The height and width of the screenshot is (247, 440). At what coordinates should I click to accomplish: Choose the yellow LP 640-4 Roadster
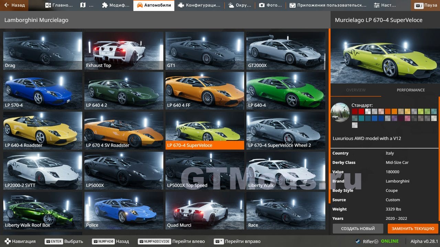[43, 131]
